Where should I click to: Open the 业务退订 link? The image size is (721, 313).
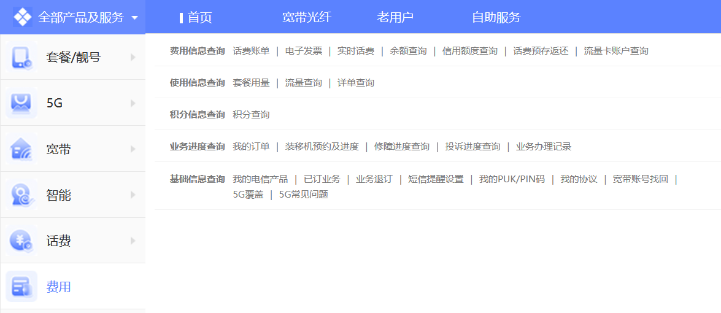tap(374, 179)
